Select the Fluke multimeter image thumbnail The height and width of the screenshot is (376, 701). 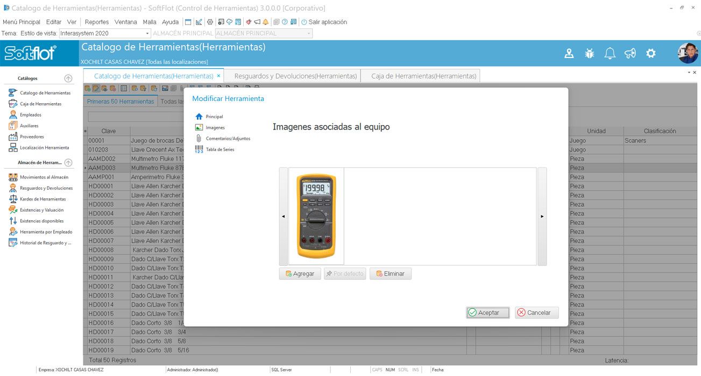(x=316, y=216)
